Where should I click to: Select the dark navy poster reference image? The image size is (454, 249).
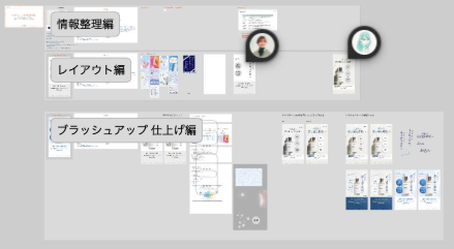point(189,64)
